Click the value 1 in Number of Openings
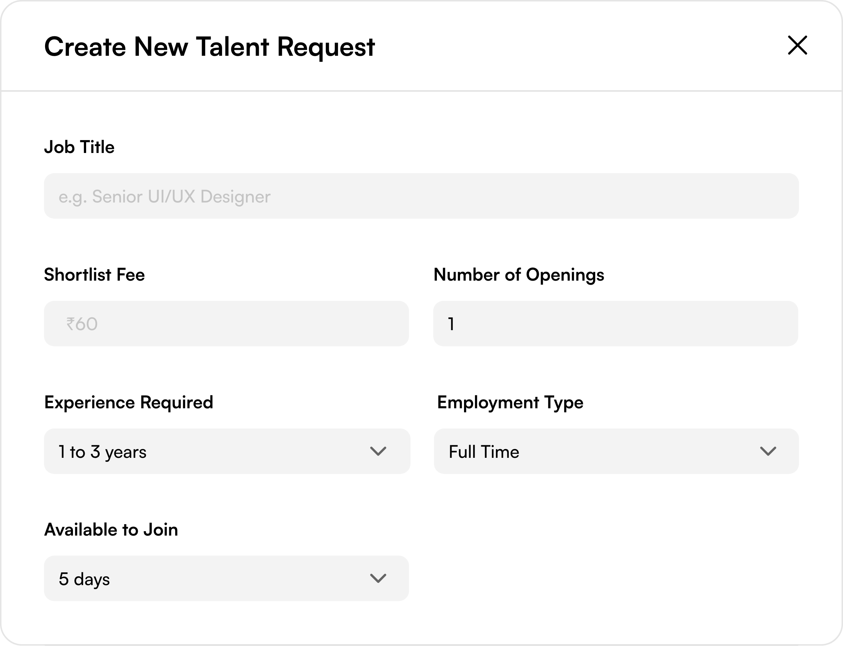Image resolution: width=843 pixels, height=646 pixels. coord(452,324)
